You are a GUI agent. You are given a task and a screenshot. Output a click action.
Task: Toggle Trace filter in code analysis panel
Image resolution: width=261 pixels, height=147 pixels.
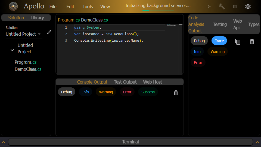click(219, 41)
